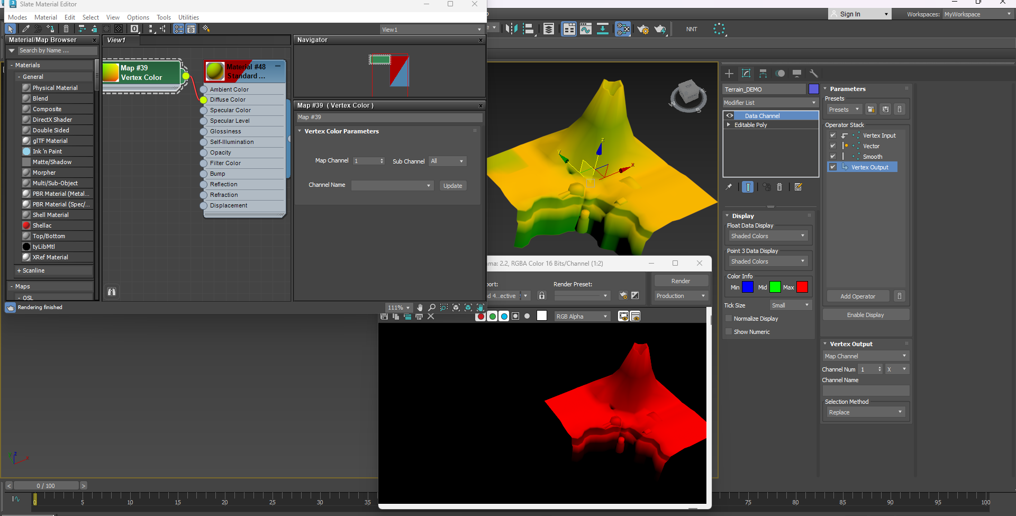Click the Enable Display button
This screenshot has width=1016, height=516.
tap(866, 315)
